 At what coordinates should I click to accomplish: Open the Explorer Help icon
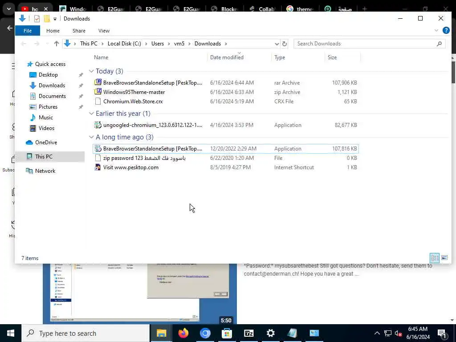click(446, 30)
